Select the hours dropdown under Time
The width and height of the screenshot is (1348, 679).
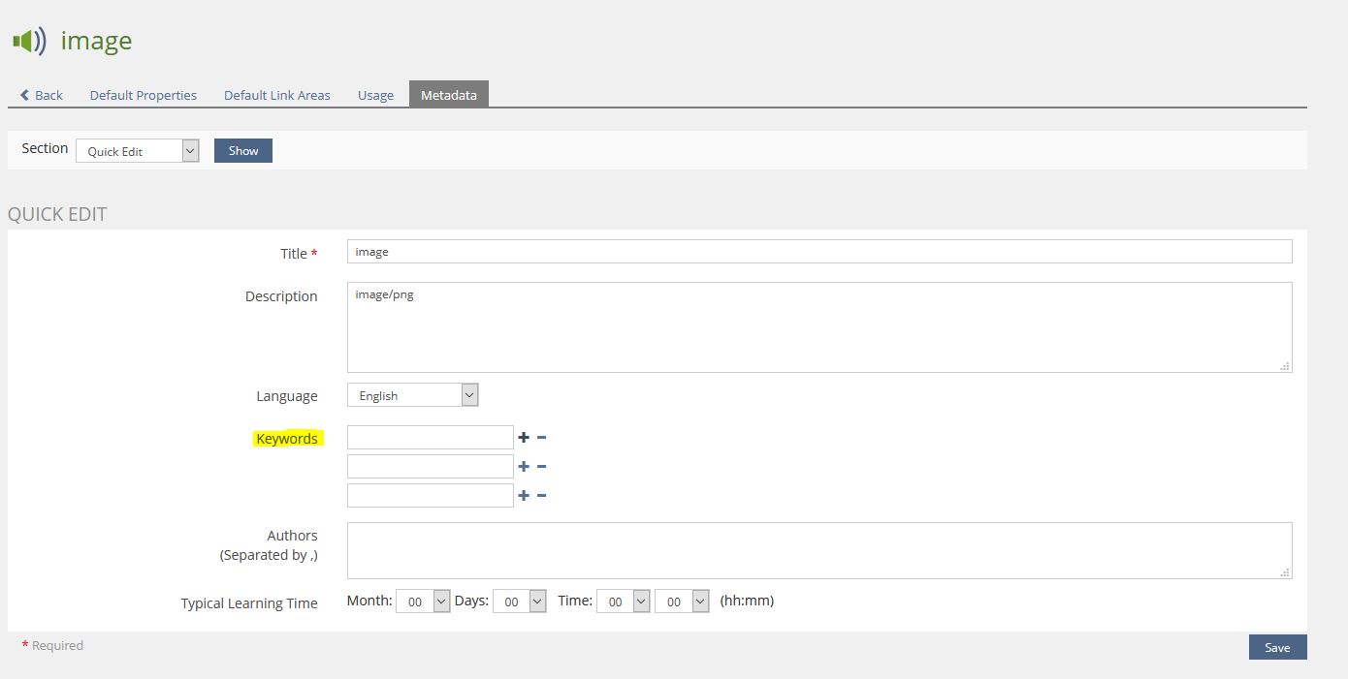pos(623,602)
